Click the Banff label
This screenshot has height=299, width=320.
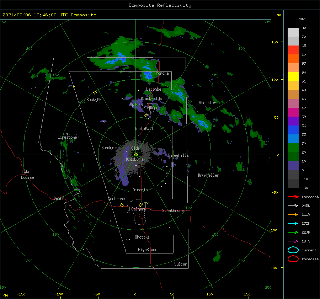pyautogui.click(x=59, y=198)
